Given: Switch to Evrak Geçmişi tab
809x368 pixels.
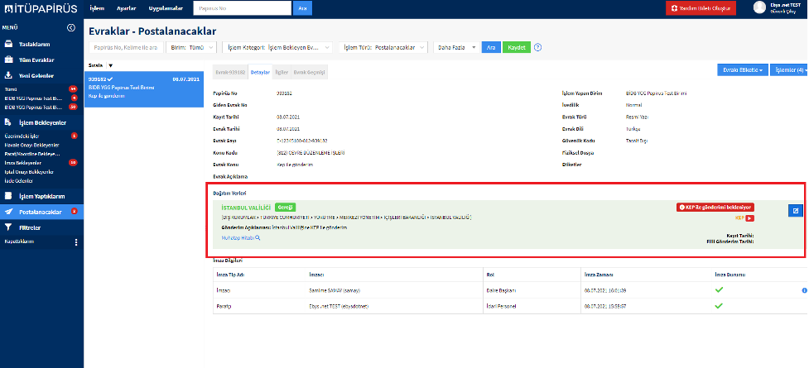Looking at the screenshot, I should pos(309,72).
